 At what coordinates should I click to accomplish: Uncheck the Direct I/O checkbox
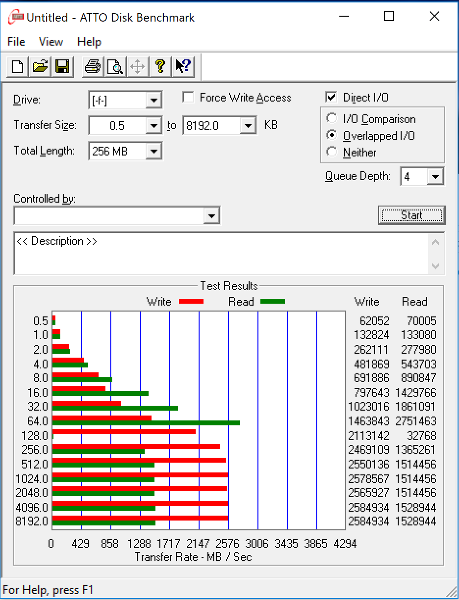331,98
